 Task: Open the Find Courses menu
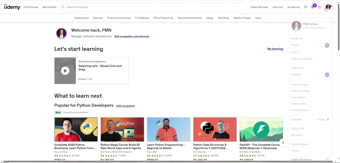click(31, 7)
